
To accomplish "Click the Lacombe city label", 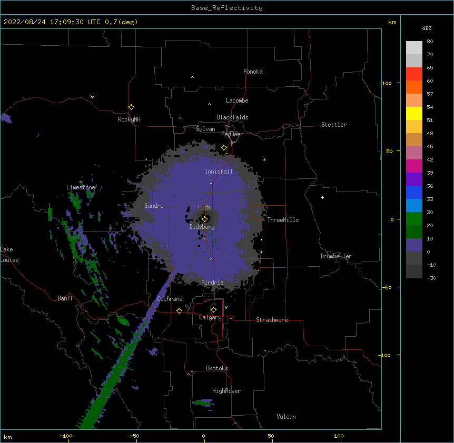I will pyautogui.click(x=237, y=100).
